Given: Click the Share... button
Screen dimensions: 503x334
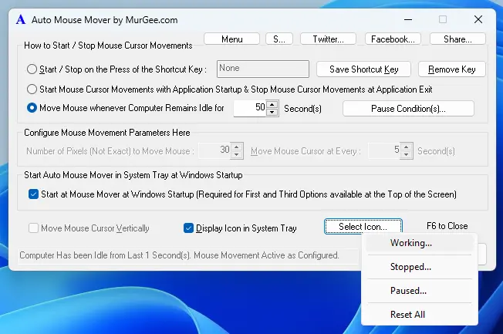Looking at the screenshot, I should (x=457, y=39).
